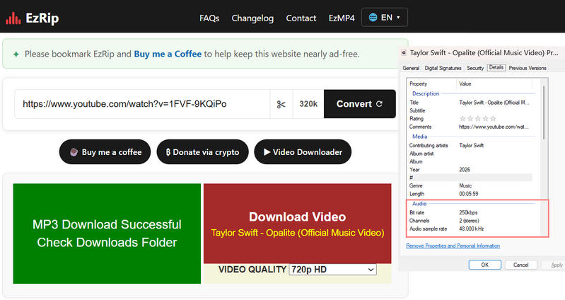
Task: Click the file icon in the Properties title
Action: coord(404,53)
